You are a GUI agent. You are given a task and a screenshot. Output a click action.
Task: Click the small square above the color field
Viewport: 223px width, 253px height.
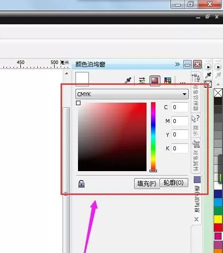pos(78,103)
